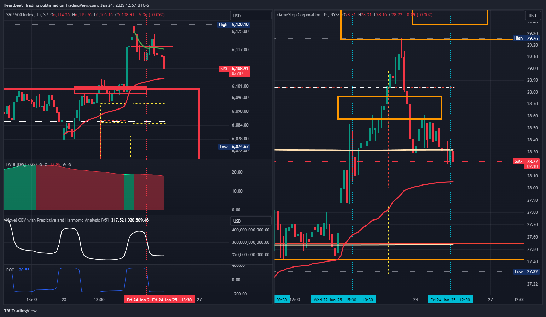The image size is (546, 317).
Task: Click the 27 date label on GameStop time axis
Action: click(x=490, y=300)
